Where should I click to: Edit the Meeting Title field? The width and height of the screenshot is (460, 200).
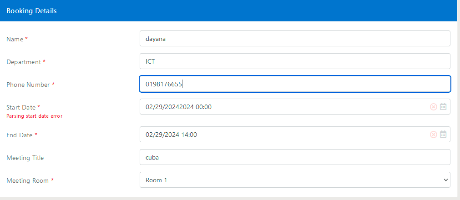(x=295, y=157)
